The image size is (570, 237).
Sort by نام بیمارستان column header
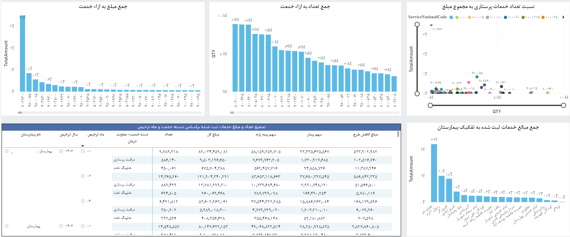point(31,135)
